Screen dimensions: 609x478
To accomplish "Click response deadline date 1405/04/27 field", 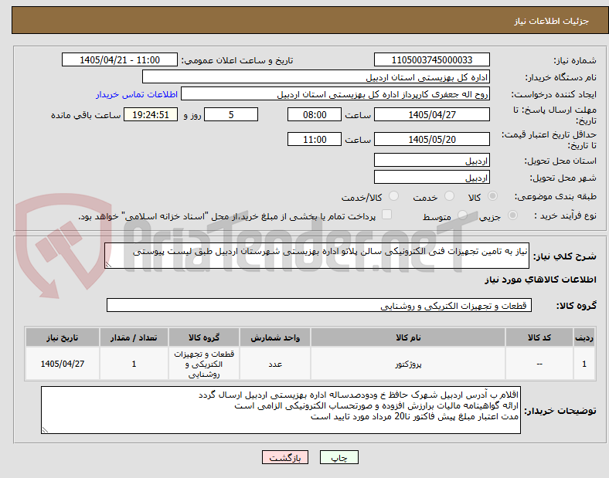I will pyautogui.click(x=432, y=114).
